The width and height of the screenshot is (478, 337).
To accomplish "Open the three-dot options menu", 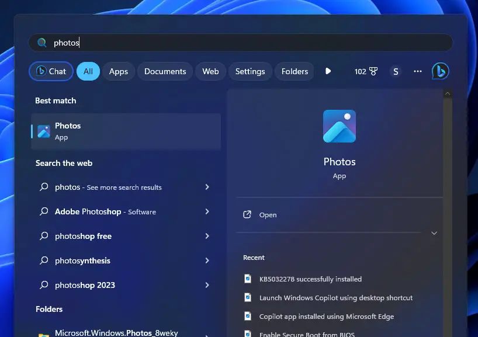I will [x=418, y=71].
